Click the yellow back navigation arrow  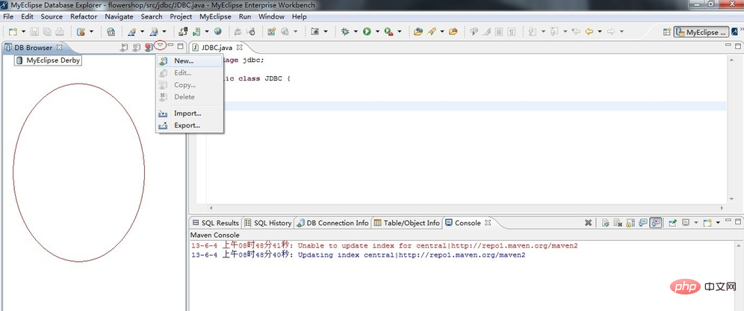589,32
